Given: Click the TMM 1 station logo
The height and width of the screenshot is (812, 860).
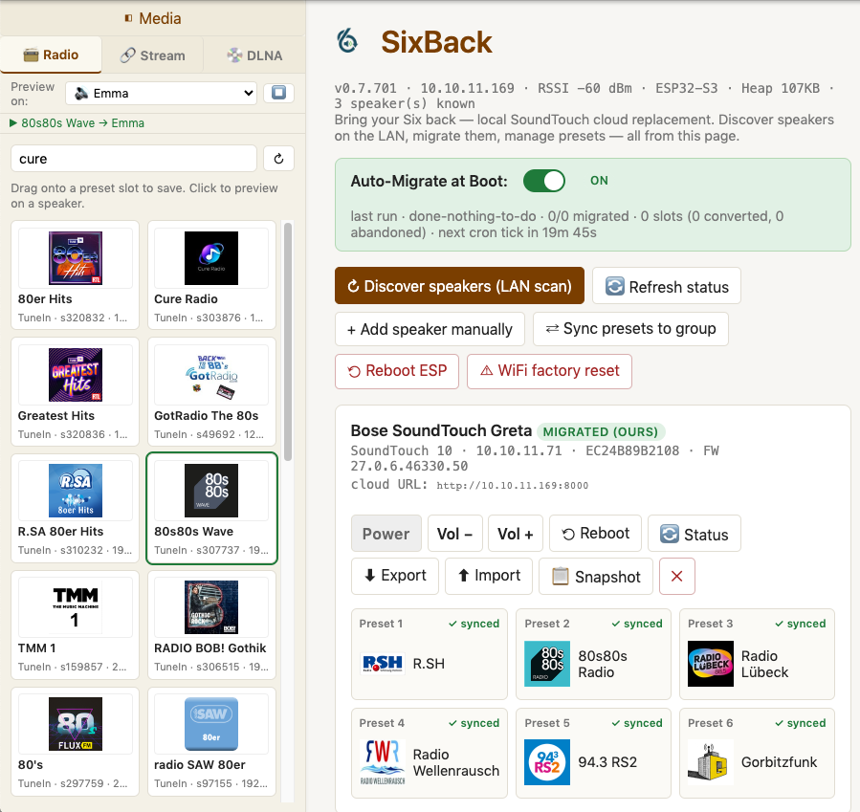Looking at the screenshot, I should tap(76, 607).
